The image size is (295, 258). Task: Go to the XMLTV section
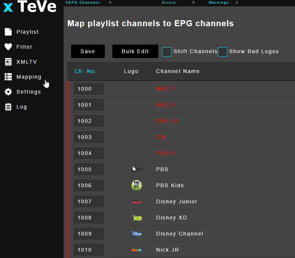tap(27, 62)
